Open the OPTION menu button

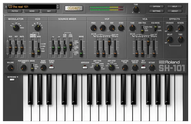point(156,7)
